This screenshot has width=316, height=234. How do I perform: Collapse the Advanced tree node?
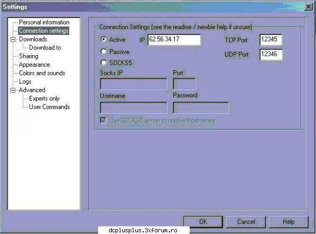tap(13, 90)
